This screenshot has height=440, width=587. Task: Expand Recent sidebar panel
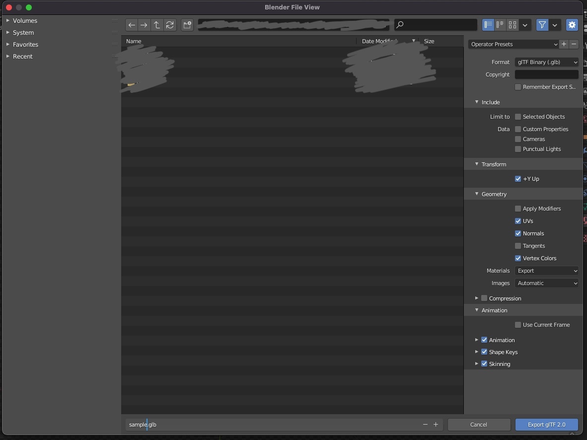(8, 57)
